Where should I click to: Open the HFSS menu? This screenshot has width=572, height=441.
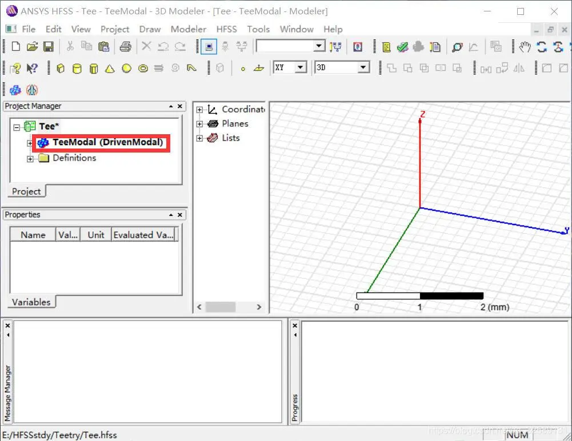pyautogui.click(x=226, y=29)
